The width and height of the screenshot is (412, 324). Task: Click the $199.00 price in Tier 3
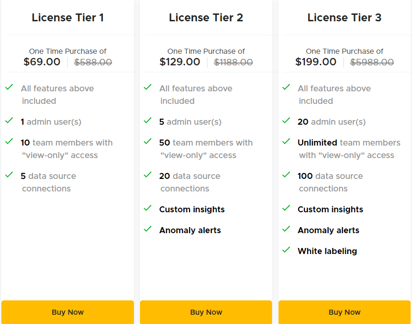pos(316,62)
